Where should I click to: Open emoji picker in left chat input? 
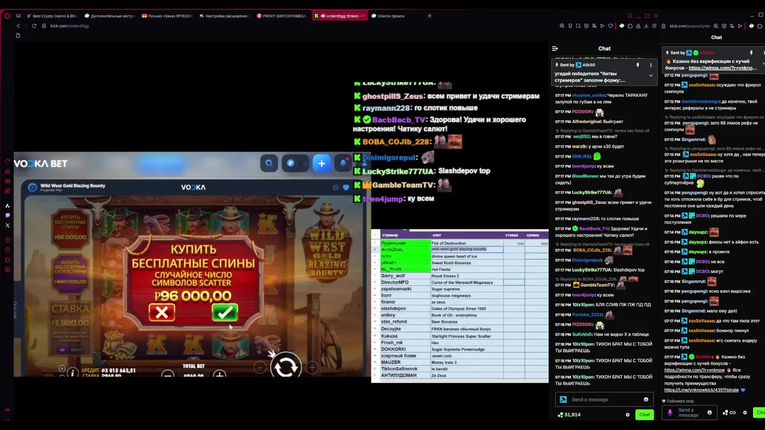(646, 400)
